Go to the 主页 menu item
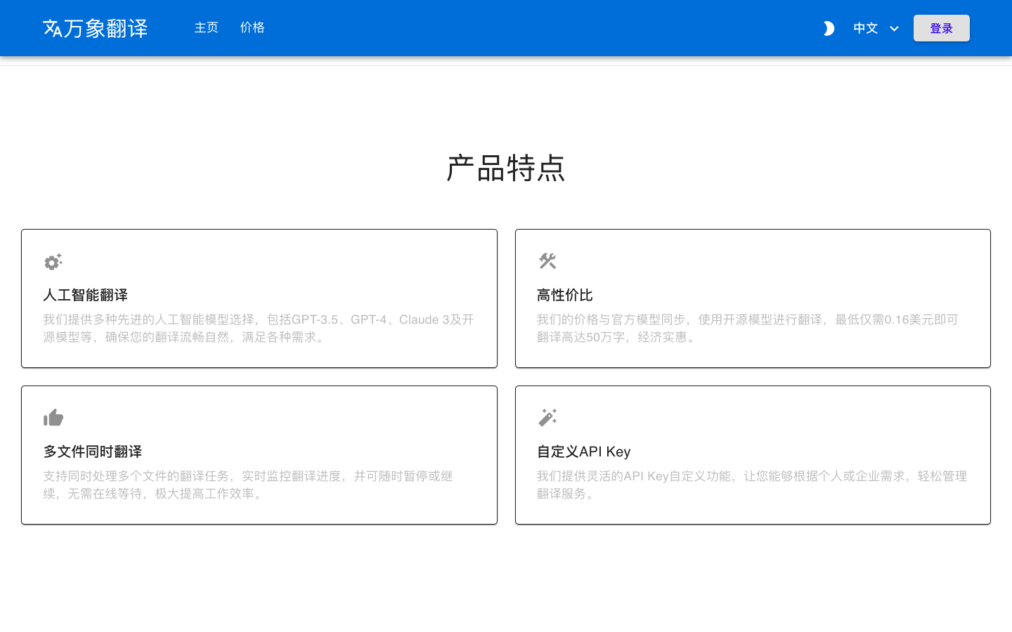The image size is (1012, 632). (x=206, y=27)
